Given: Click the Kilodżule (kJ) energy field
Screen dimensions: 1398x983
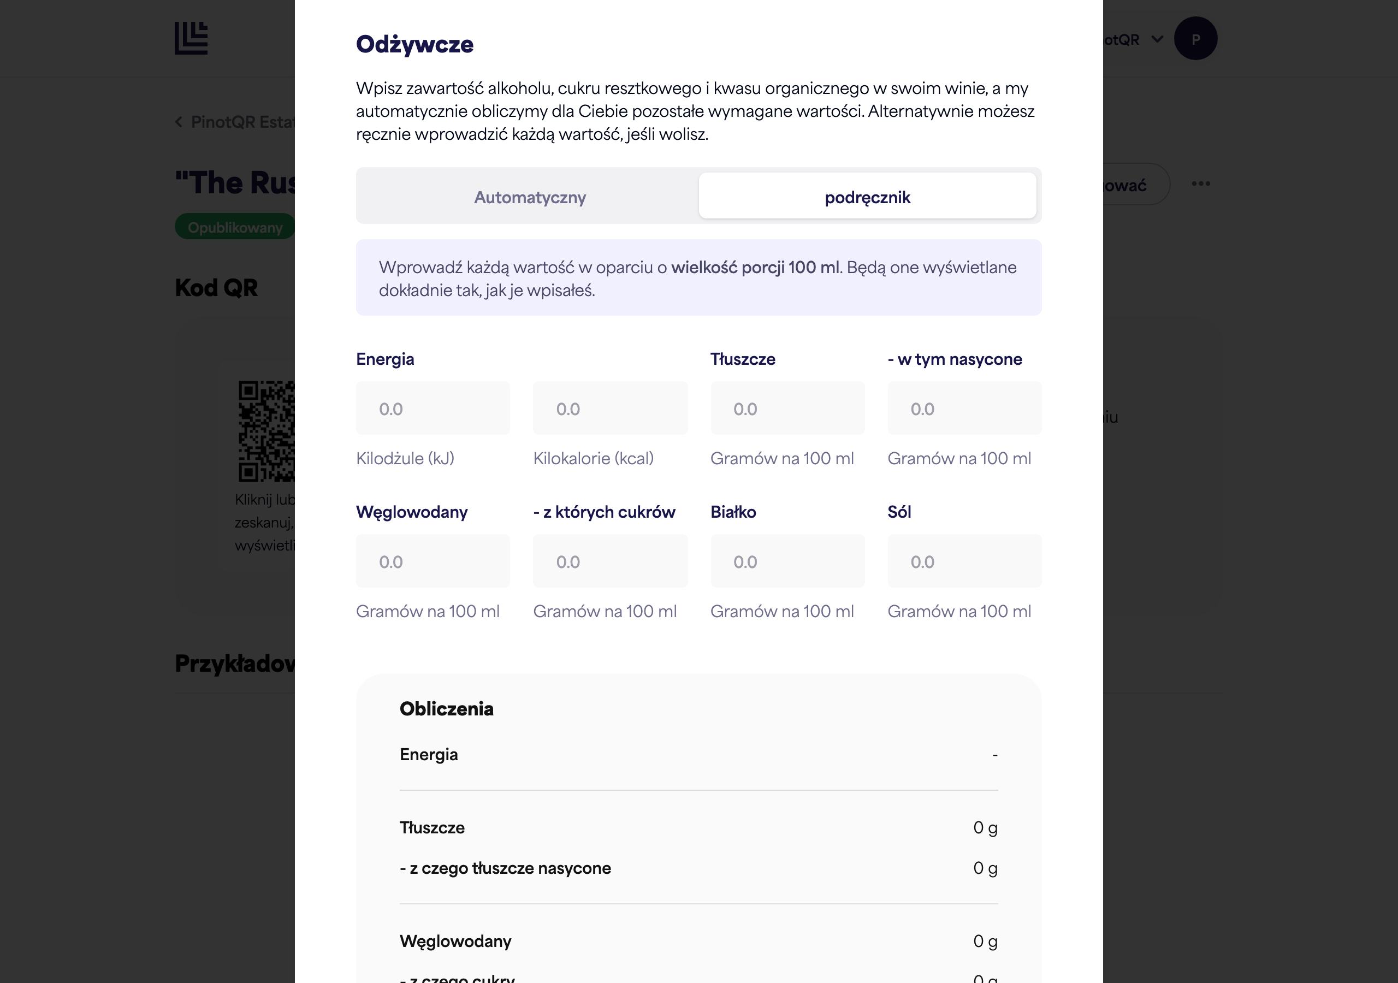Looking at the screenshot, I should click(433, 408).
